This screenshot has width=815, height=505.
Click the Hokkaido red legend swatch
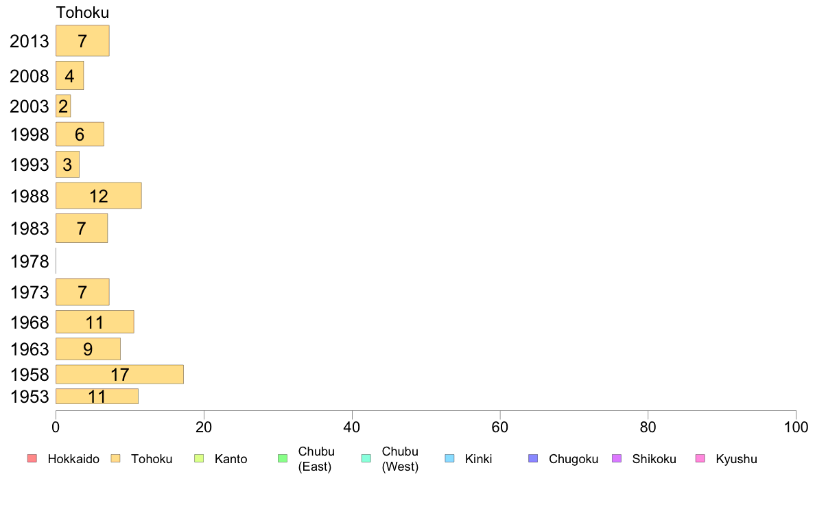pyautogui.click(x=32, y=458)
